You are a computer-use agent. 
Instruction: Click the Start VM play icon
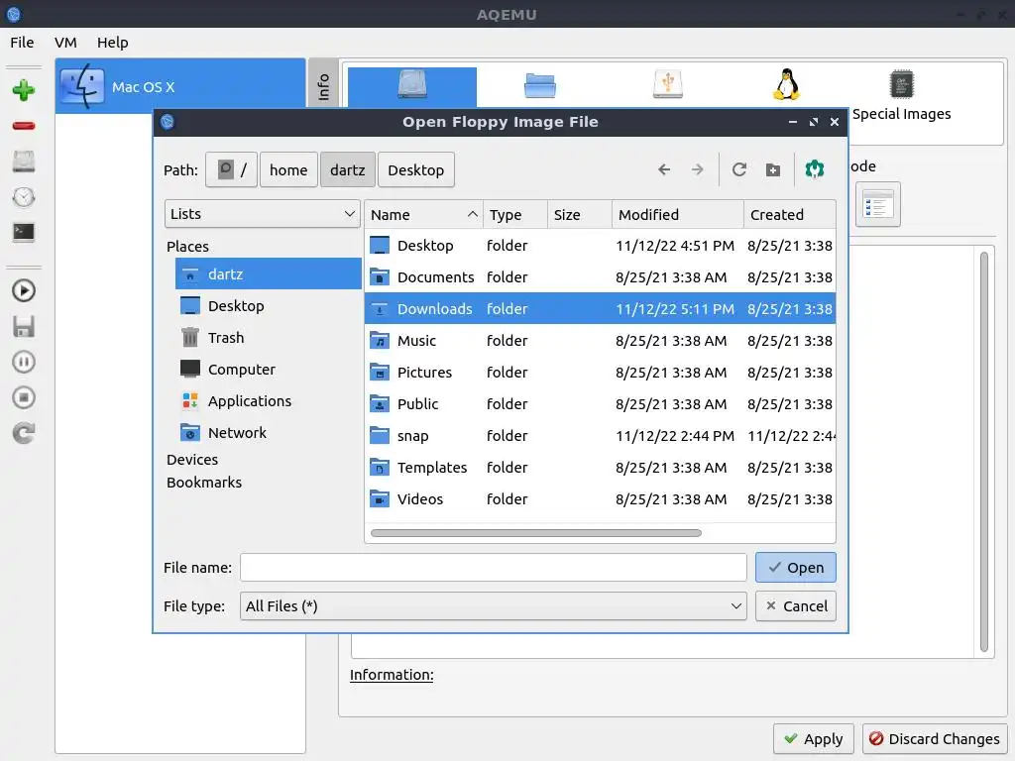coord(24,290)
